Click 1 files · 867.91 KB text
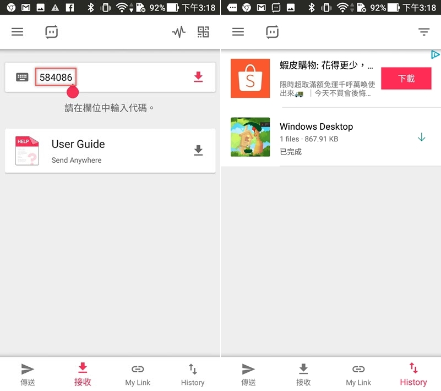The width and height of the screenshot is (441, 391). tap(309, 139)
